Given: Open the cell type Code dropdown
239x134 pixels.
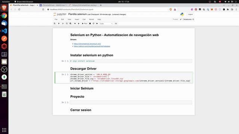Looking at the screenshot, I should pos(106,23).
